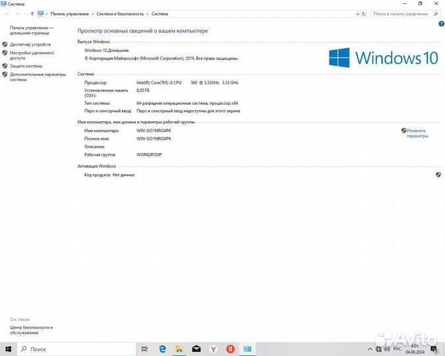Open Центр безопасности и обслуживания link
445x356 pixels.
pos(31,330)
